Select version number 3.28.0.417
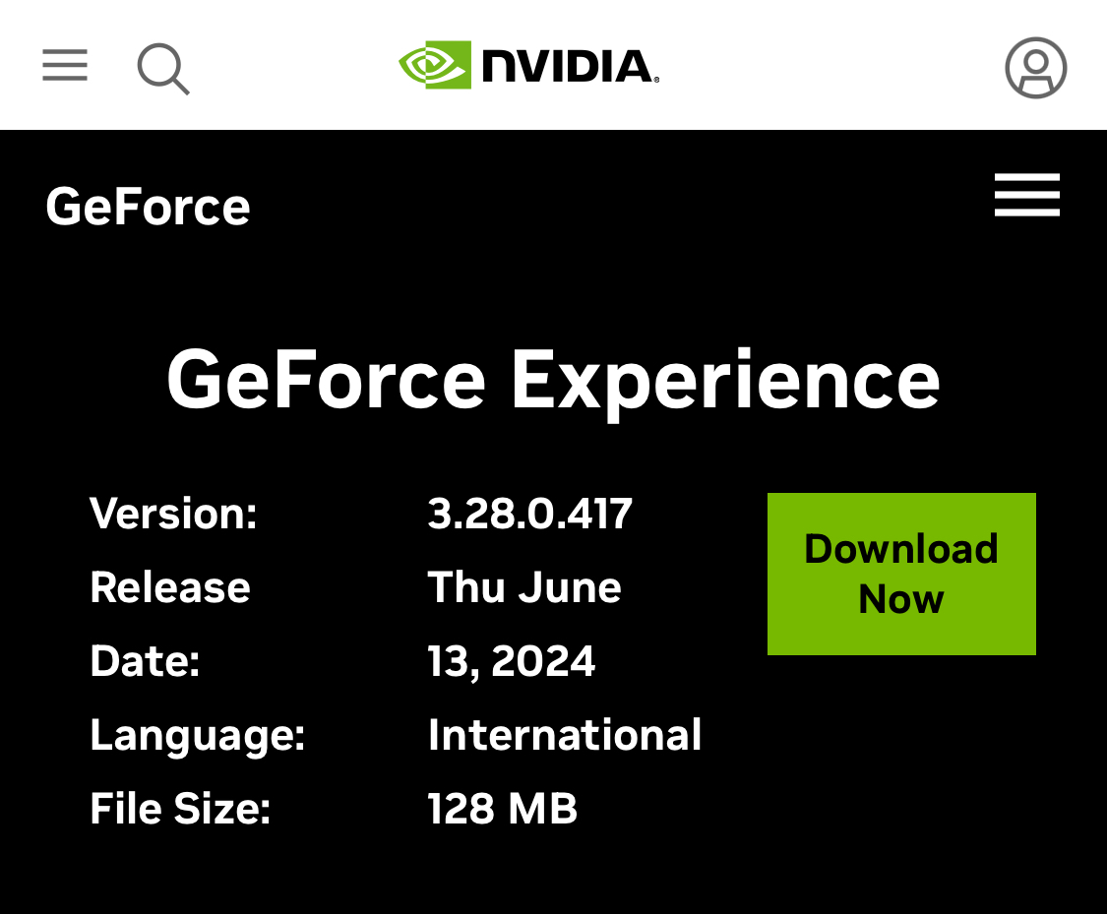This screenshot has width=1107, height=914. 529,514
